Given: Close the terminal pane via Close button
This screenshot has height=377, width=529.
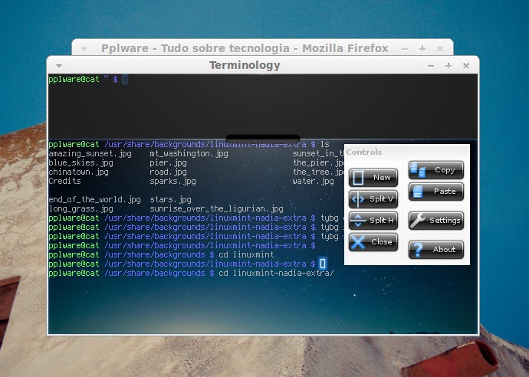Looking at the screenshot, I should [373, 242].
